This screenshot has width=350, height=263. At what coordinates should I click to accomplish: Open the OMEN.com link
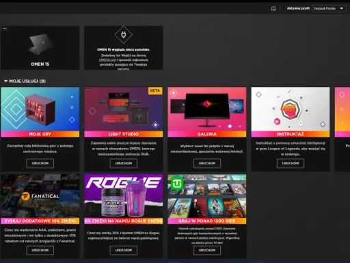[107, 60]
